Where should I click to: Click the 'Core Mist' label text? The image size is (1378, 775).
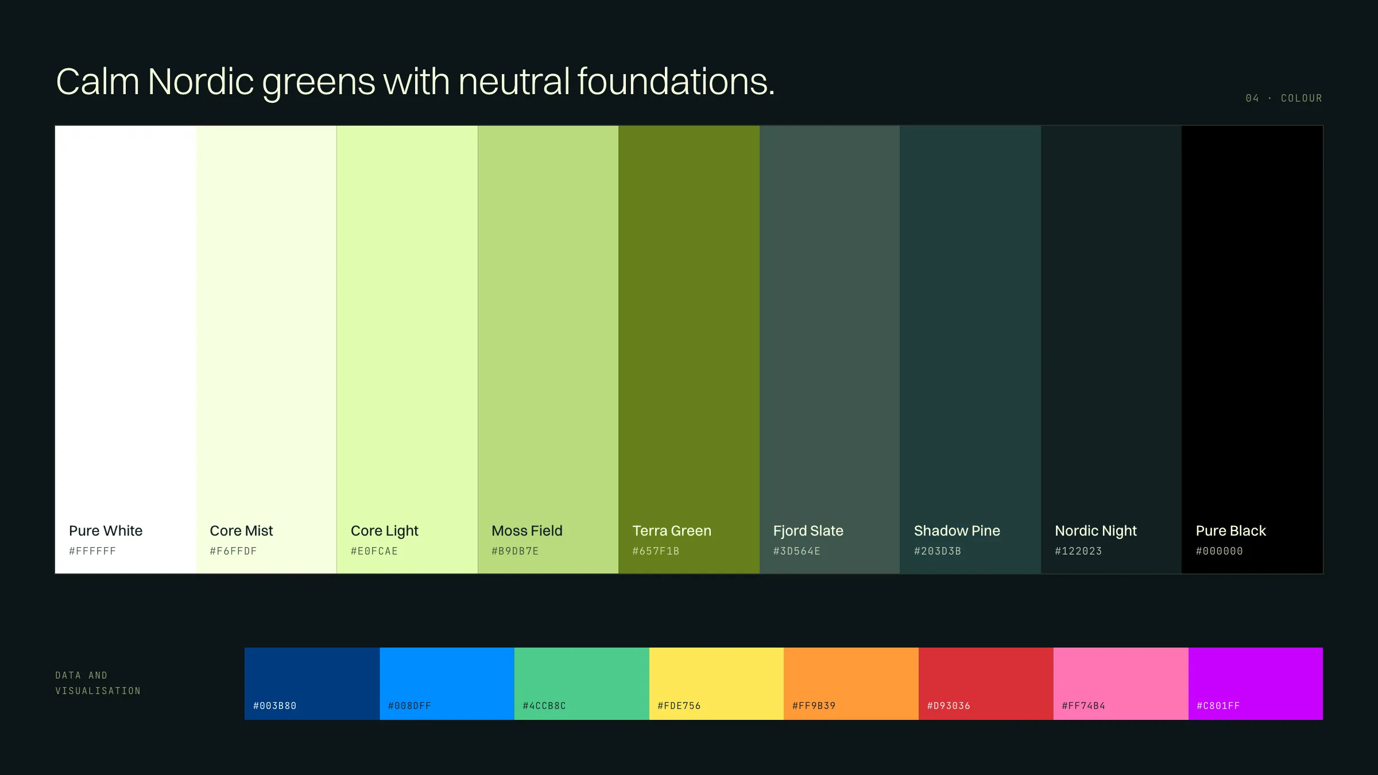coord(241,531)
